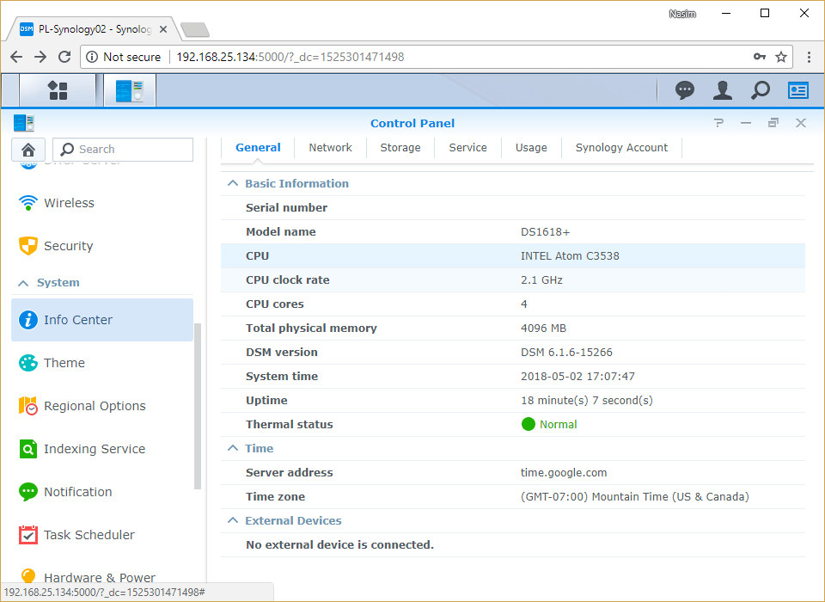Click the browser address bar URL
The height and width of the screenshot is (602, 825).
tap(290, 57)
